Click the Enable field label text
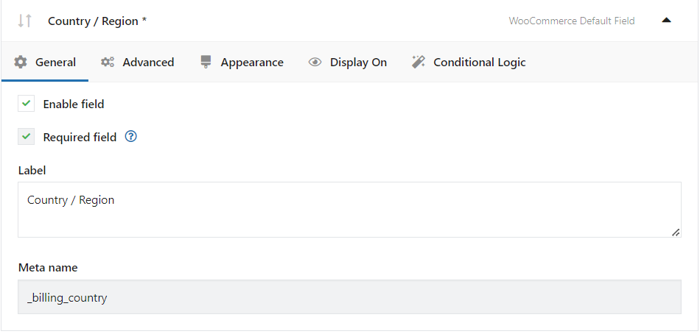This screenshot has width=700, height=334. (74, 104)
